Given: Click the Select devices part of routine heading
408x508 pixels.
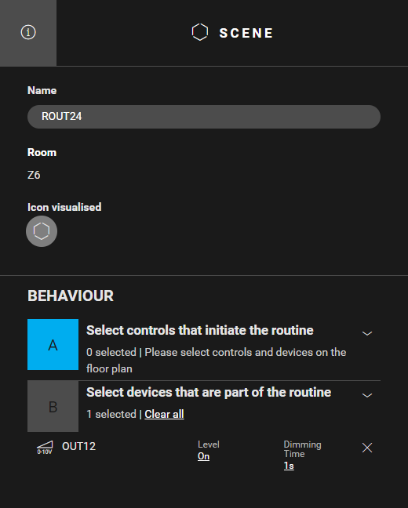Looking at the screenshot, I should coord(209,392).
